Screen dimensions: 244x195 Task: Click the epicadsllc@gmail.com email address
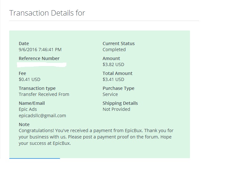(x=42, y=116)
